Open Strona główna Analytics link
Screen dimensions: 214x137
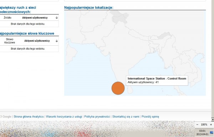(x=29, y=117)
